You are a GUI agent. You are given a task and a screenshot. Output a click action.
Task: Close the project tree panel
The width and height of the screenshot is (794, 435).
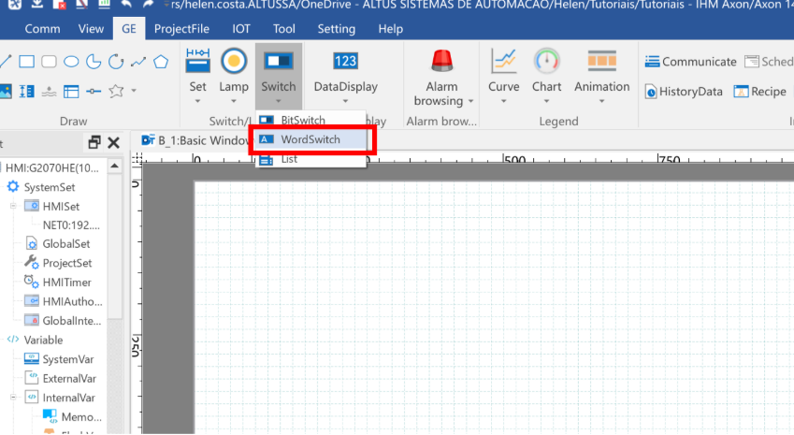tap(113, 142)
